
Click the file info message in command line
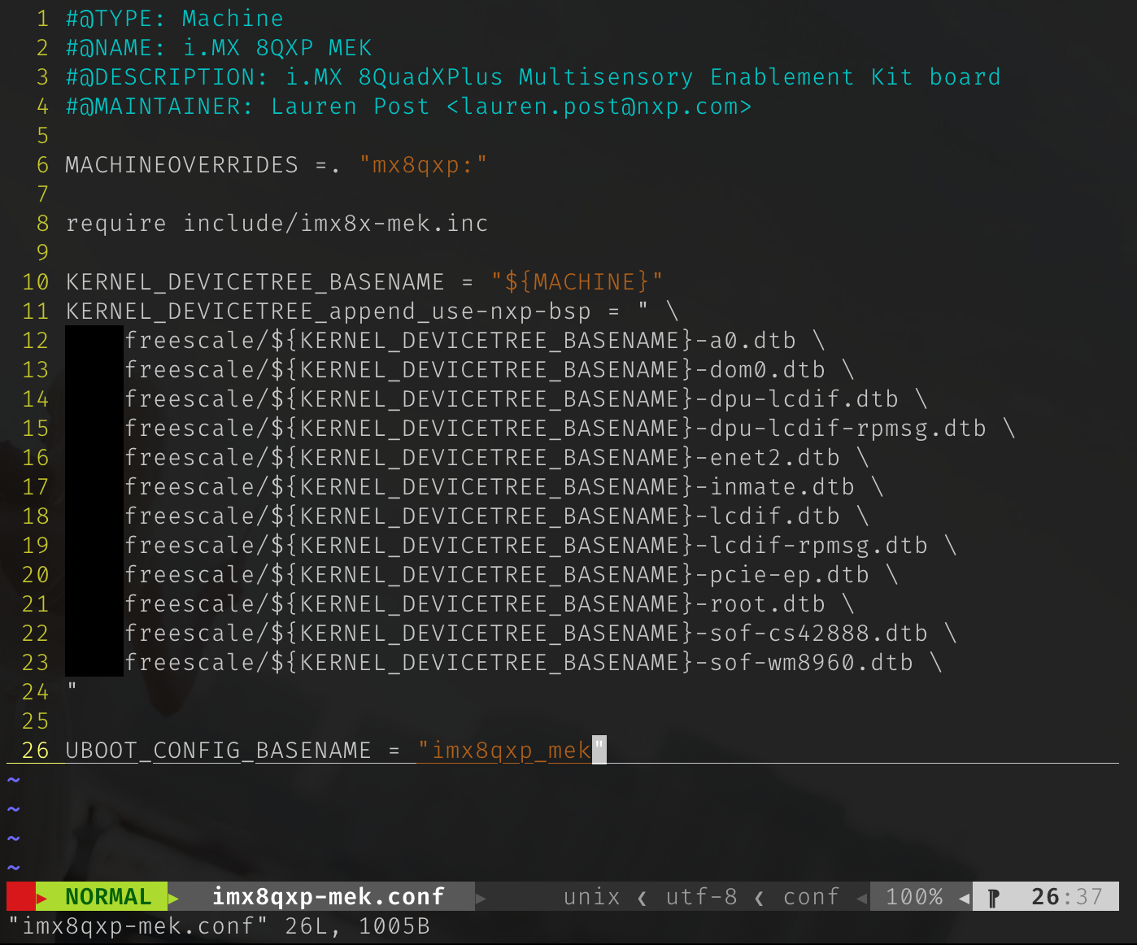point(219,925)
